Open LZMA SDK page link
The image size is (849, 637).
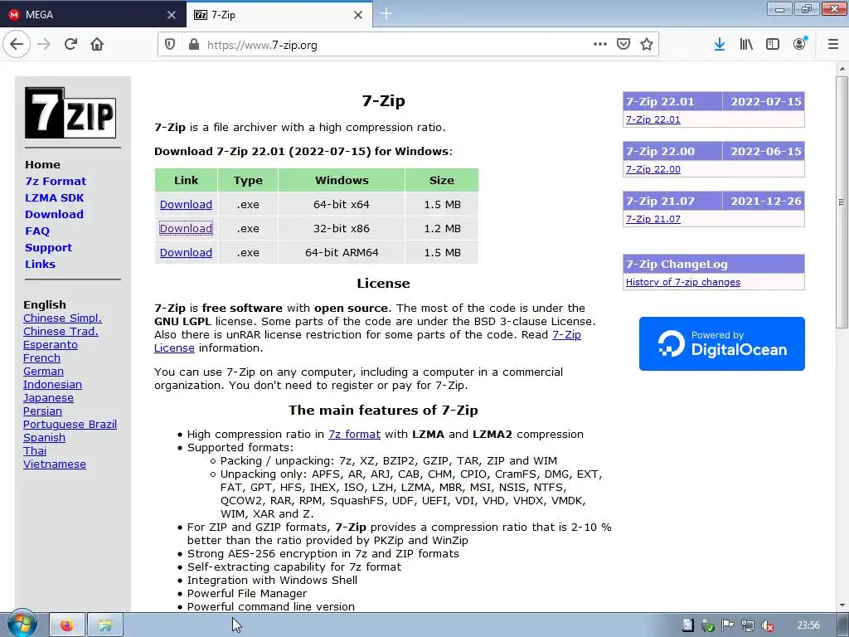pyautogui.click(x=54, y=197)
